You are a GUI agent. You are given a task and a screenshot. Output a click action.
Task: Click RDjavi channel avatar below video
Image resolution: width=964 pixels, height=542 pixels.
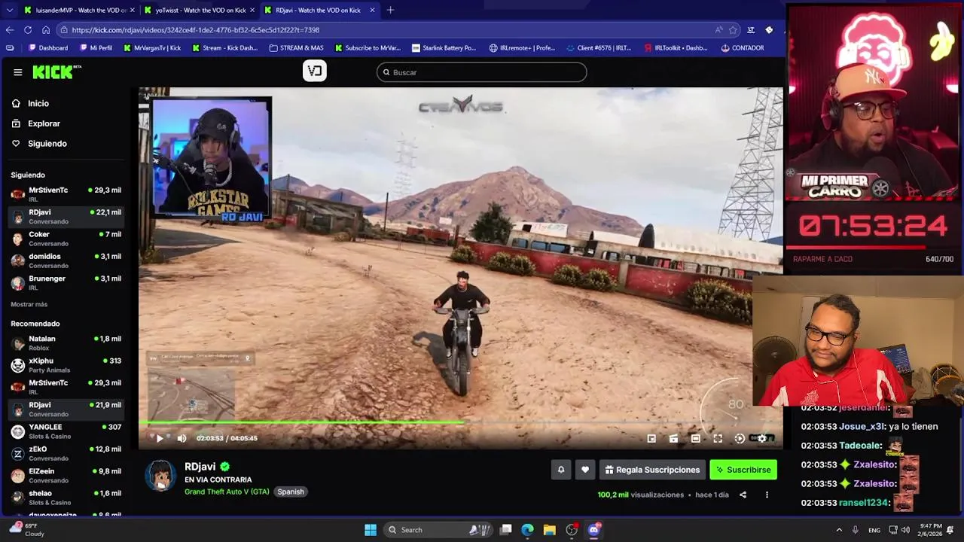(x=160, y=476)
